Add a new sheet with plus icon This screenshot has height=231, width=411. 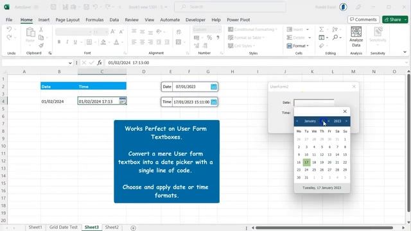click(x=133, y=228)
